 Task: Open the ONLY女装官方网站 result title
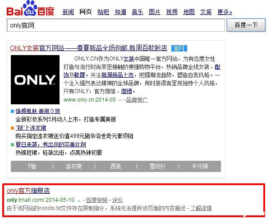pos(89,48)
